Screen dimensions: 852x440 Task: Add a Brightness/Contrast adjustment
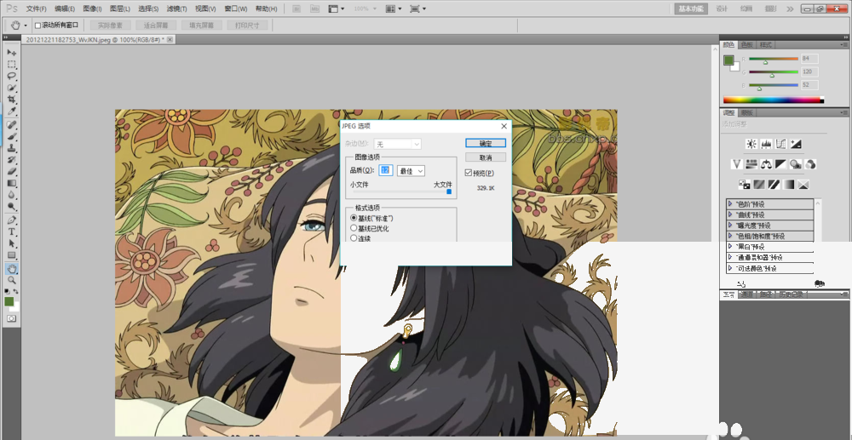[x=751, y=144]
